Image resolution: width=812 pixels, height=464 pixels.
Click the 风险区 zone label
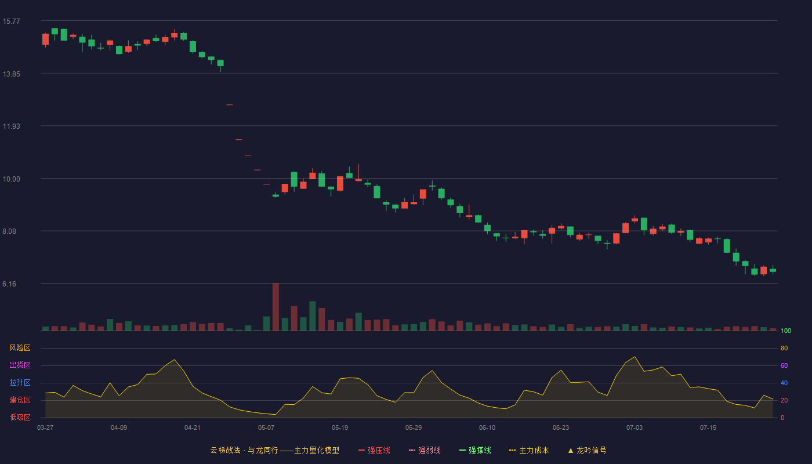(20, 348)
